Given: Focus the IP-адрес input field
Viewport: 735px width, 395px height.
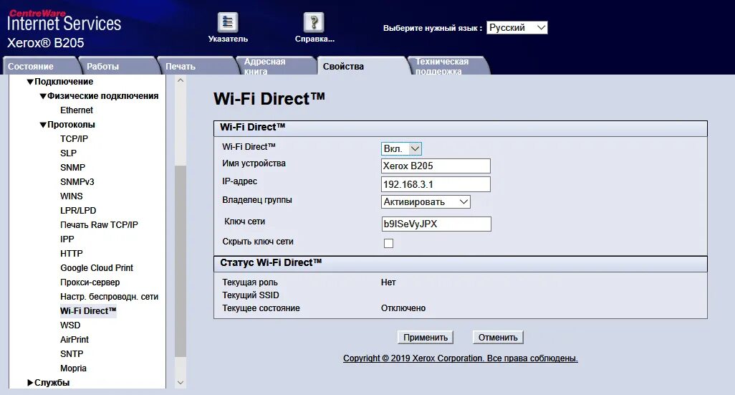Looking at the screenshot, I should [x=436, y=184].
